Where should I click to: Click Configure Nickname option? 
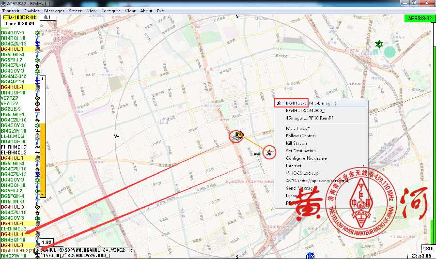click(x=306, y=158)
